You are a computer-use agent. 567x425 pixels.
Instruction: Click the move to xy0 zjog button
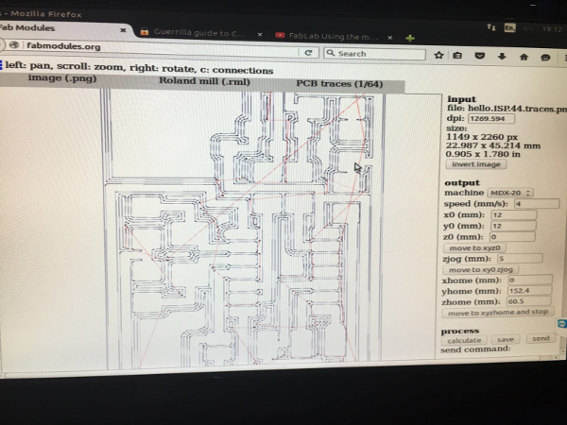tap(481, 269)
